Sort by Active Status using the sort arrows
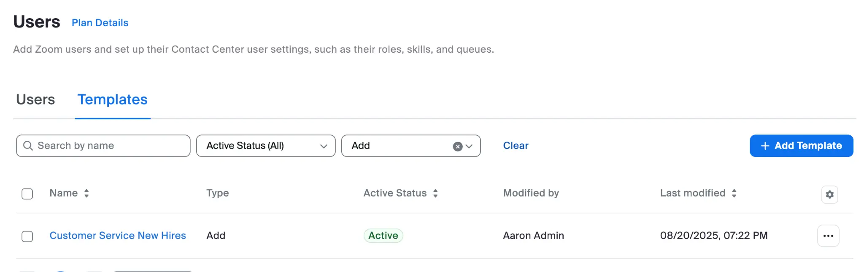The height and width of the screenshot is (272, 864). 435,193
